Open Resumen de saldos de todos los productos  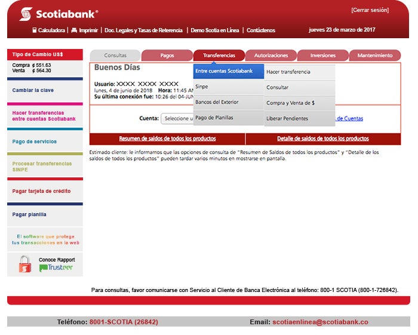(x=167, y=139)
